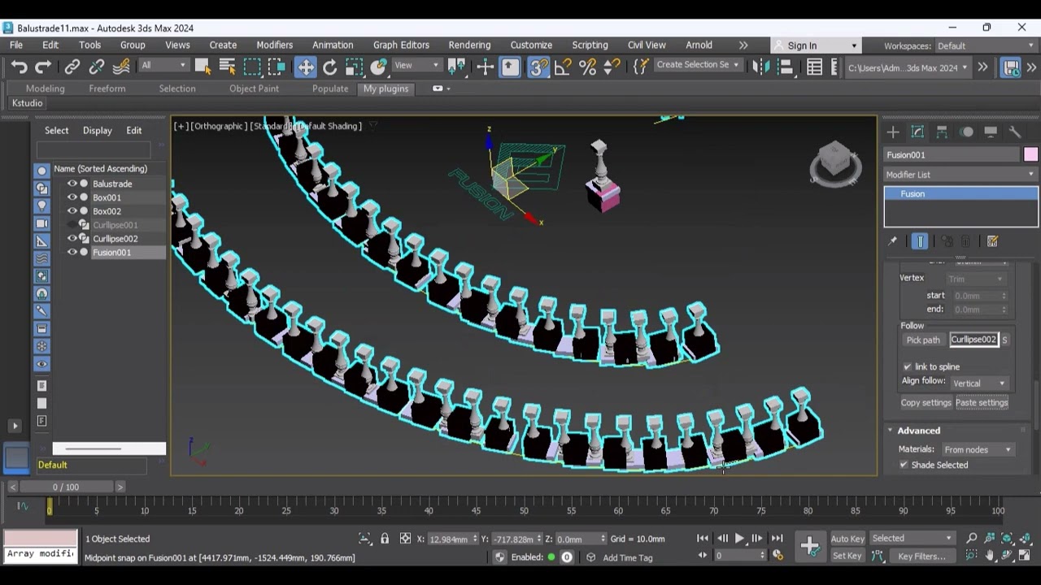Open Key Filters dialog button

click(x=921, y=556)
